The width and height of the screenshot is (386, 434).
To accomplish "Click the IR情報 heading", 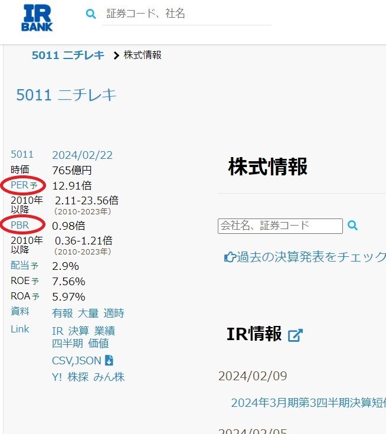I will click(x=254, y=334).
